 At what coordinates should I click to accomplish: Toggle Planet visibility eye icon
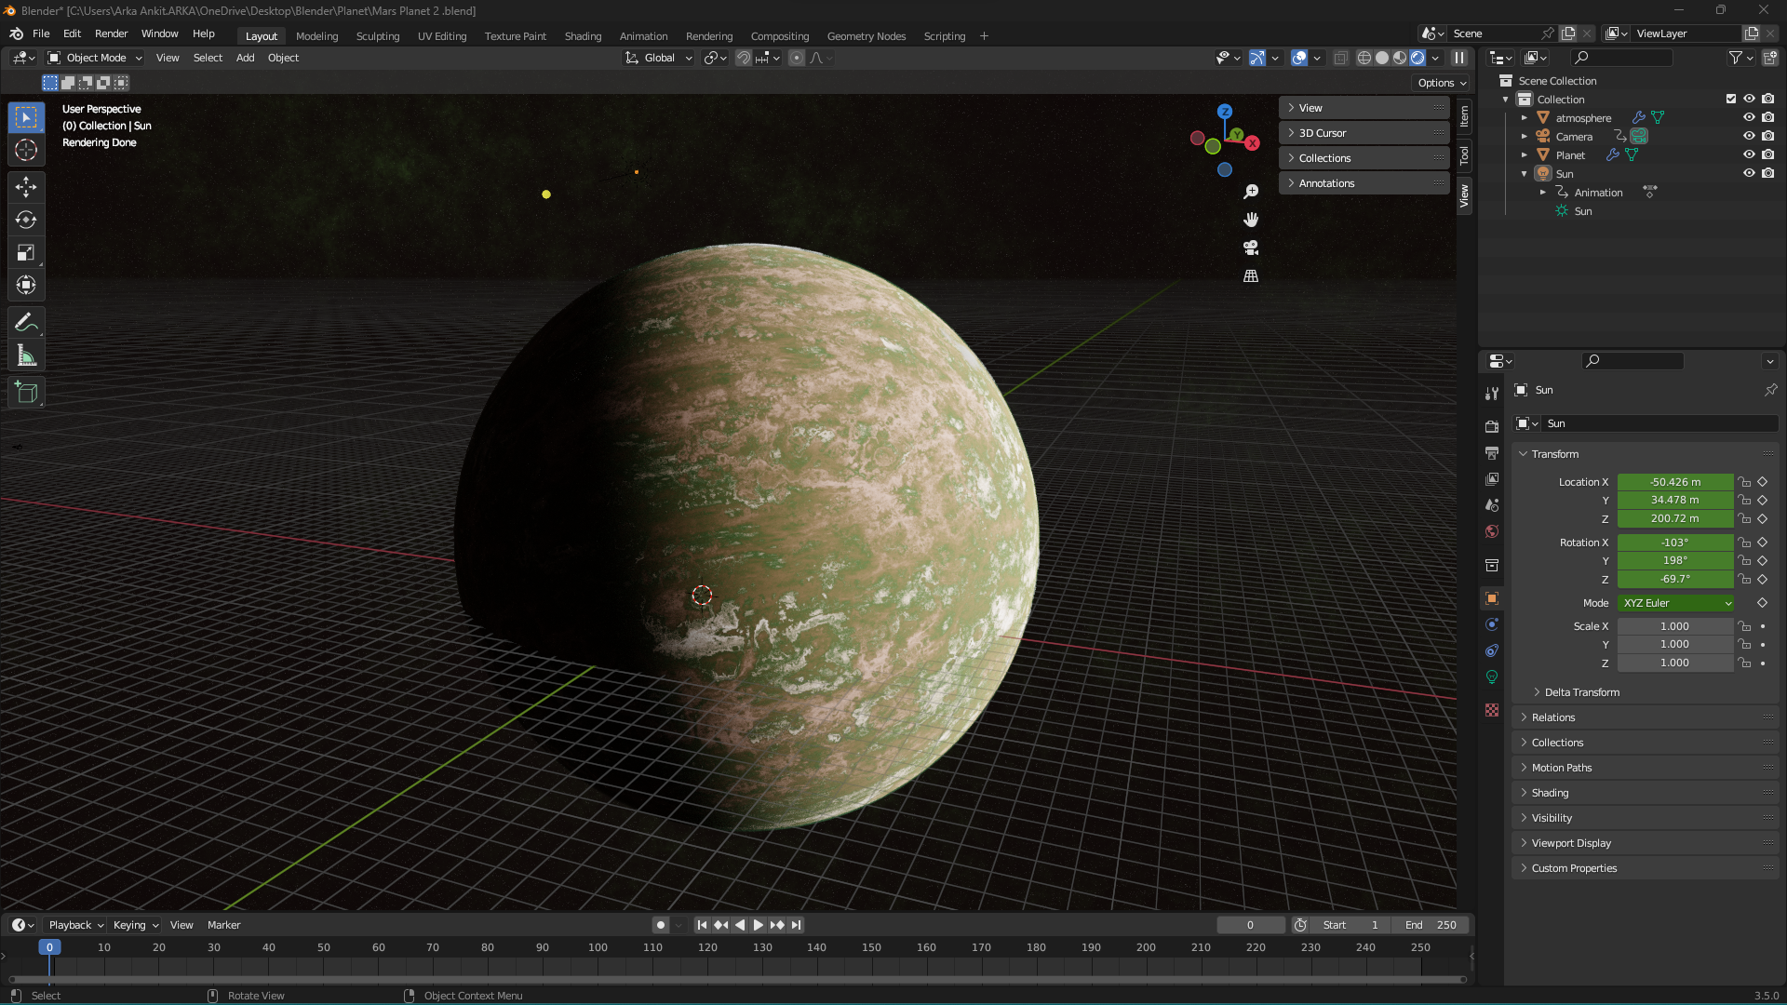[x=1749, y=155]
